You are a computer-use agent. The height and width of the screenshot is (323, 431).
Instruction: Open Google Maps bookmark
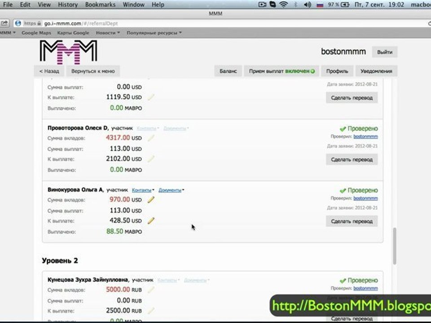click(x=36, y=33)
